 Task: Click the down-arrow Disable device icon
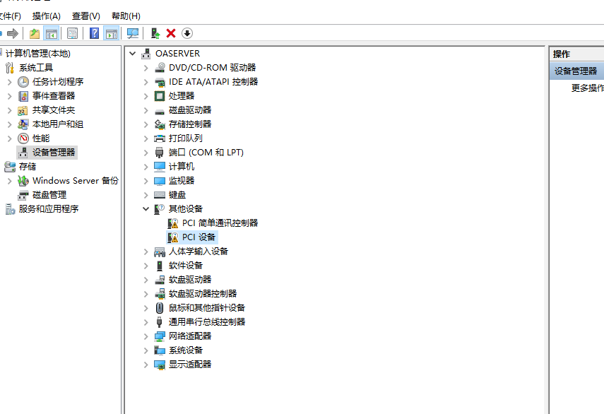pos(187,33)
